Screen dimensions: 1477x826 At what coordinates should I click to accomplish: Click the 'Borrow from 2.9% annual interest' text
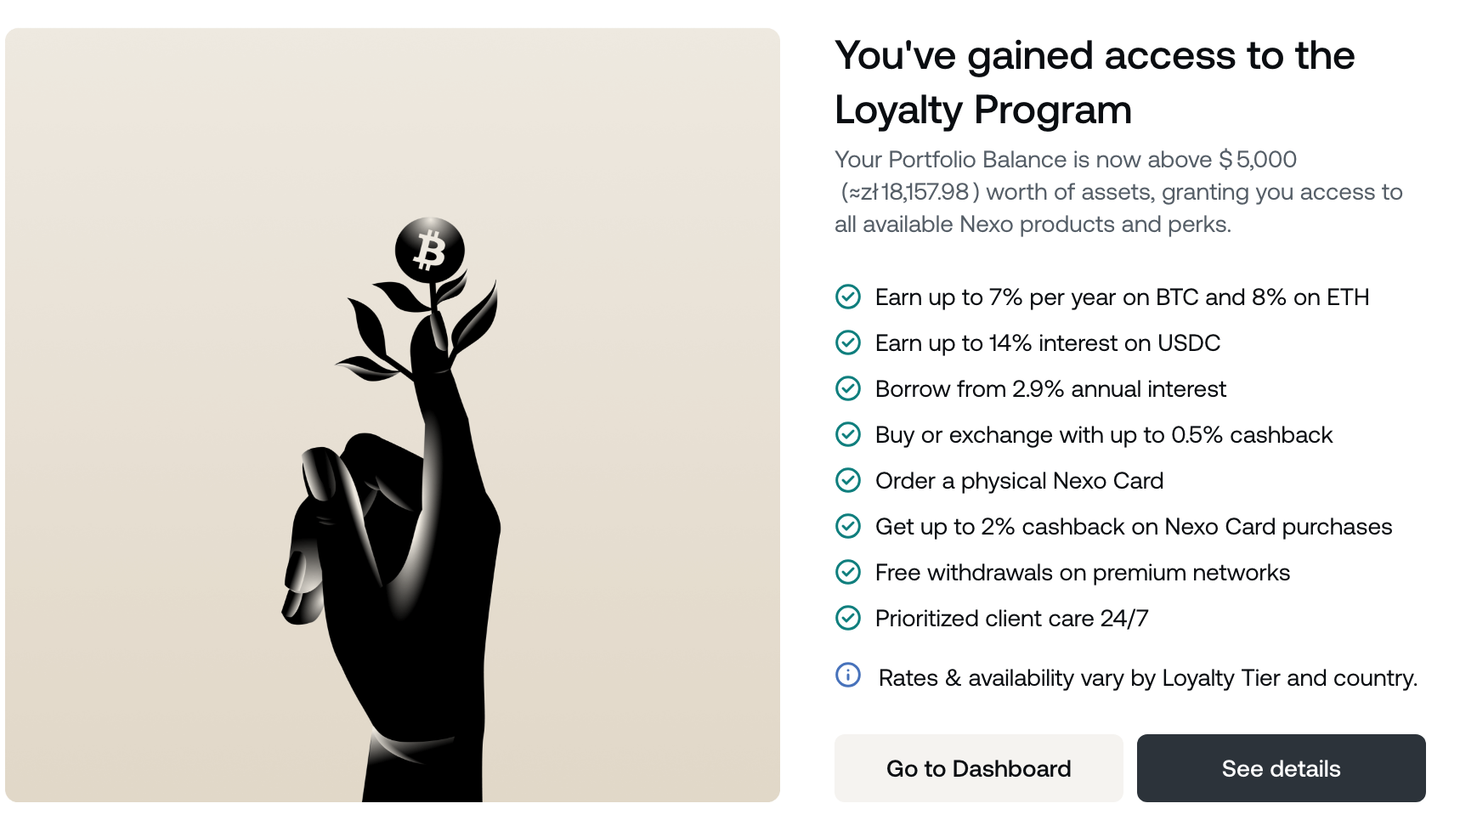click(1050, 389)
